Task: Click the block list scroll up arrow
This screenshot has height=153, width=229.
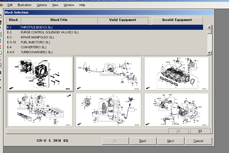Action: tap(209, 27)
